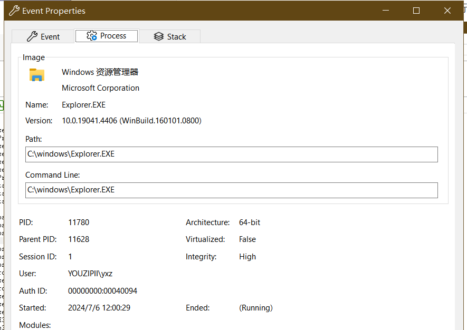Click the layers icon on Stack tab

click(x=159, y=36)
